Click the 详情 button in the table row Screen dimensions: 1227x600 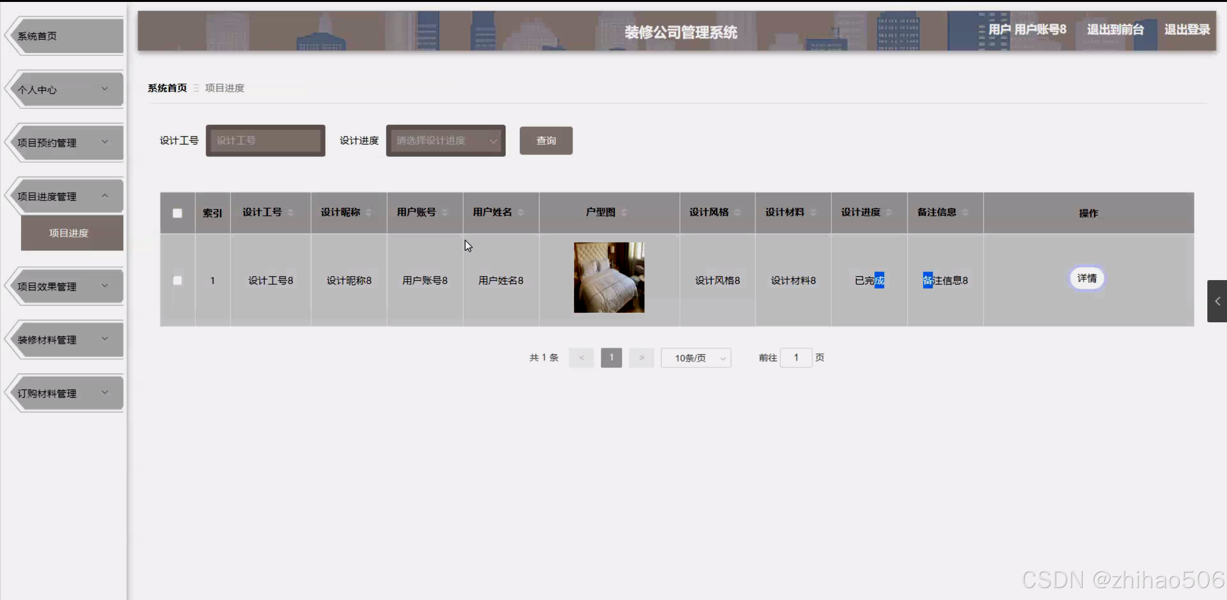coord(1087,278)
